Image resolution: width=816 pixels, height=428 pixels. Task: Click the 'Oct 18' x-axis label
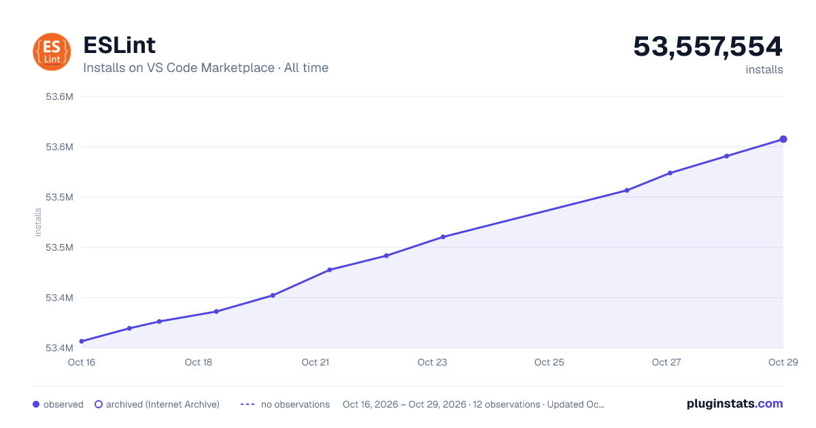[x=199, y=362]
